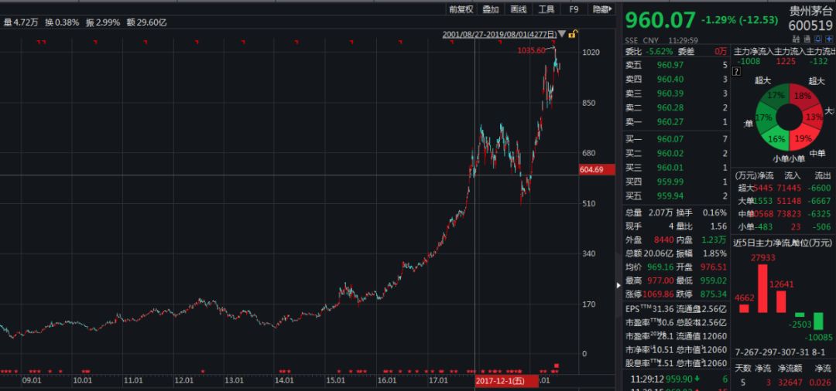
Task: Click the 通 stock connect badge
Action: coord(807,39)
